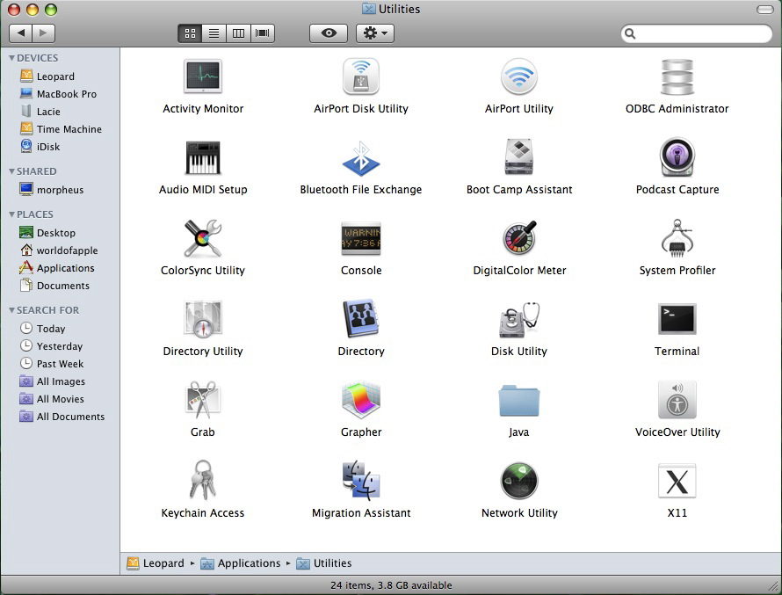The image size is (782, 595).
Task: Click the Utilities title folder icon
Action: click(368, 9)
